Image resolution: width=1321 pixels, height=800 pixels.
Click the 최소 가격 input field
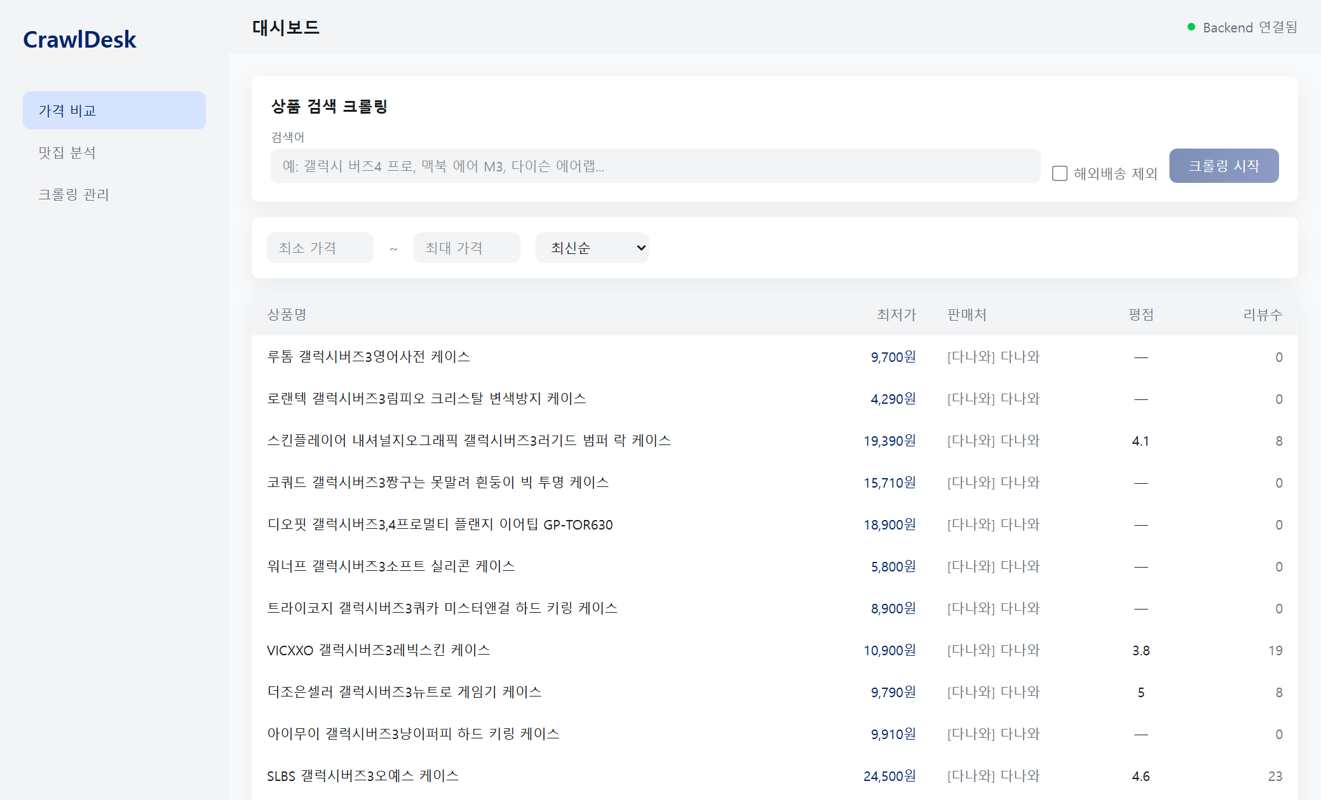[x=320, y=248]
